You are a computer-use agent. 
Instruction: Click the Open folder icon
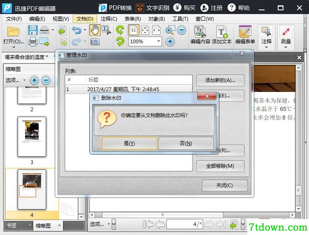click(14, 31)
